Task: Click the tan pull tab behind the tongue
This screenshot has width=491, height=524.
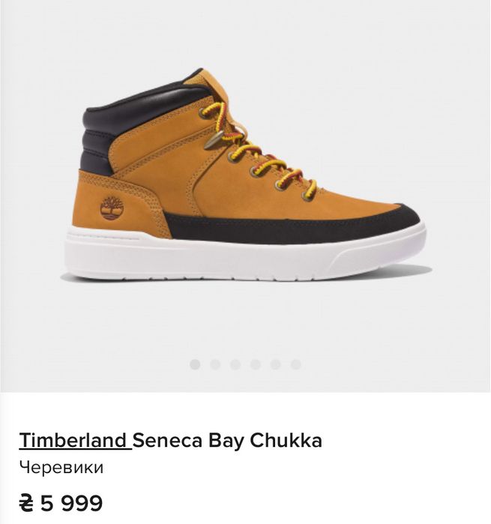Action: click(195, 79)
